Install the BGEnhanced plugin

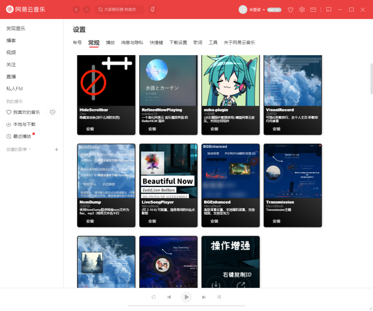click(214, 221)
